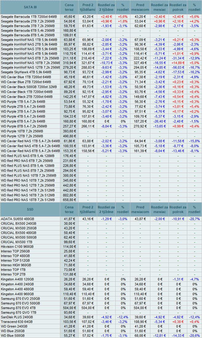Click the +3,81 € cell of WD Purple 2TB
The image size is (202, 338).
click(x=178, y=107)
